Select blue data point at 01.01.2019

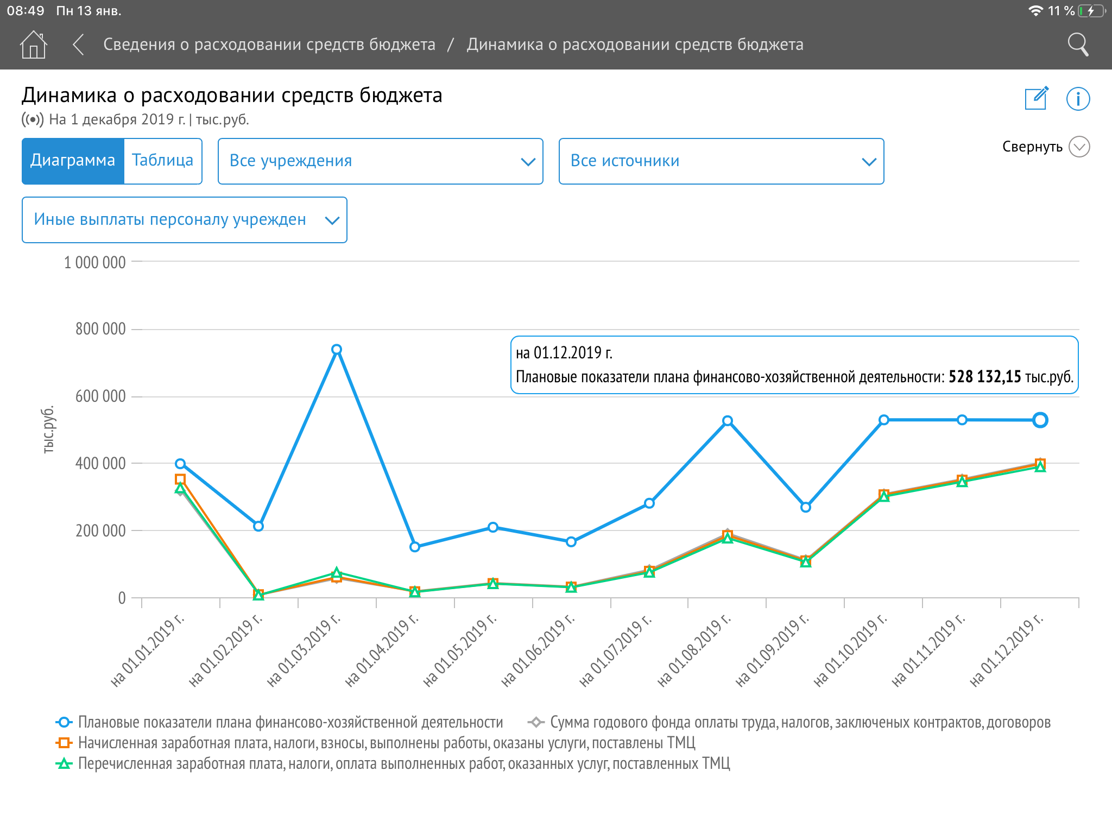(180, 464)
